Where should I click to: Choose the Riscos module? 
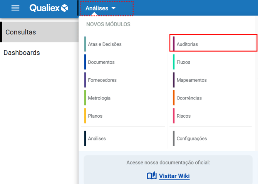click(x=183, y=116)
